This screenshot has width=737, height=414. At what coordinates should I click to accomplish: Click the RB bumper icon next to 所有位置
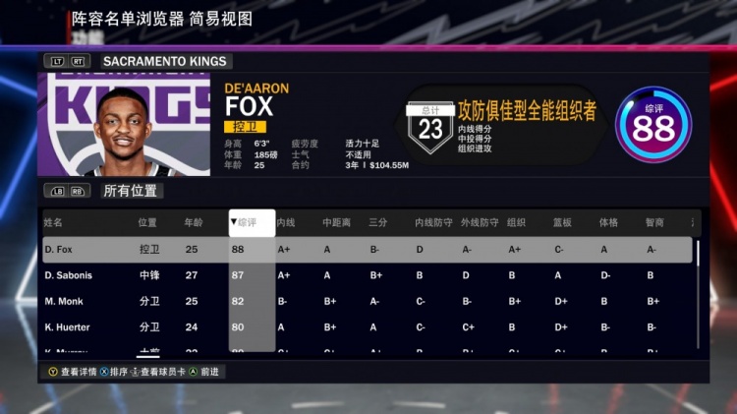pyautogui.click(x=78, y=191)
